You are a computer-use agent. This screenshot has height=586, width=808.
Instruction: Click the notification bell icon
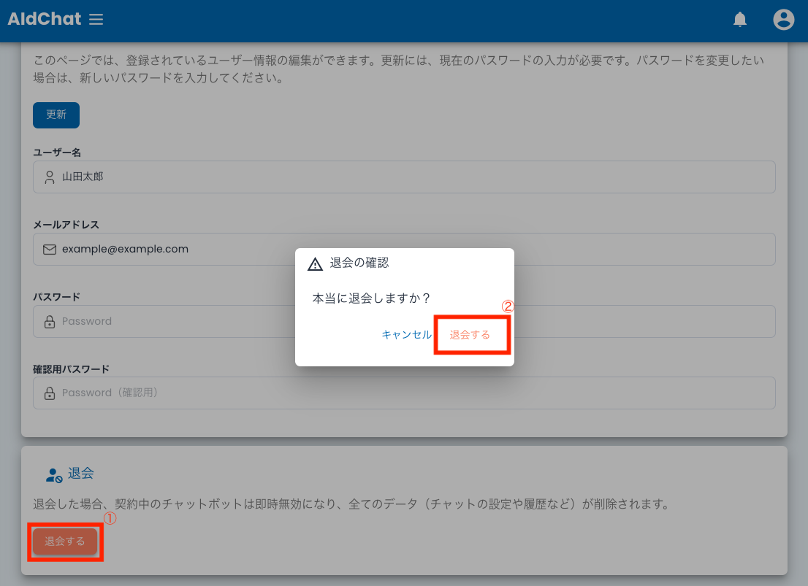(739, 20)
